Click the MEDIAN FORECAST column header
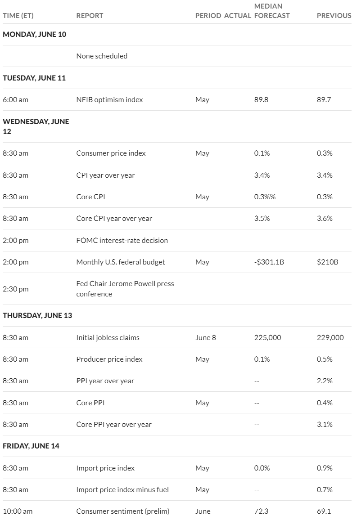This screenshot has width=352, height=520. click(272, 11)
